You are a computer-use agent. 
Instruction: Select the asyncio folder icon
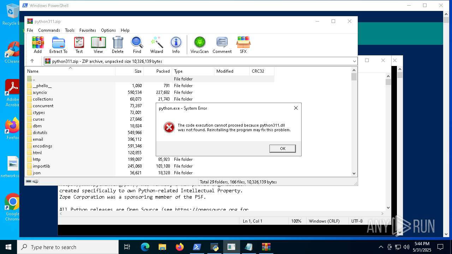coord(29,92)
